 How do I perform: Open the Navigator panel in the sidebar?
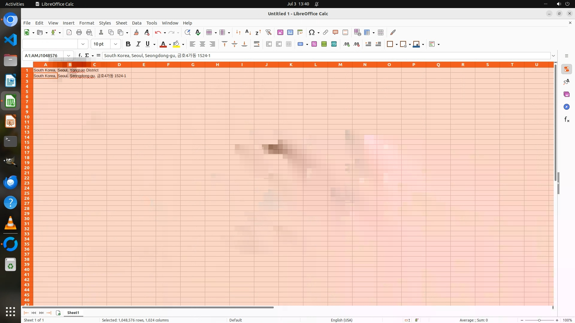[567, 107]
